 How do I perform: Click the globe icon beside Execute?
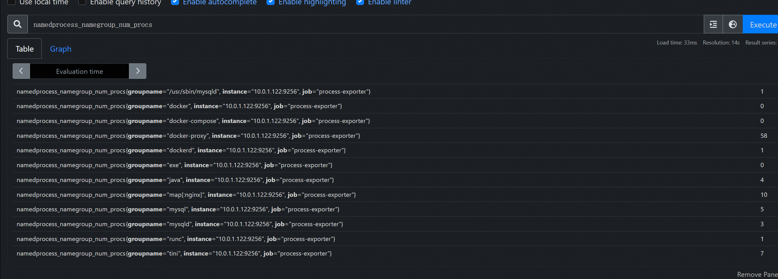(732, 24)
